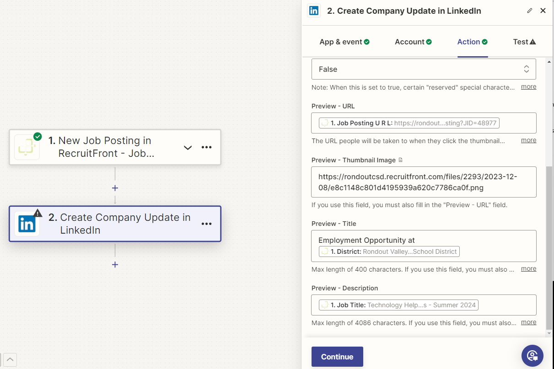Select the New Job Posting trigger step
Image resolution: width=554 pixels, height=369 pixels.
[x=115, y=147]
